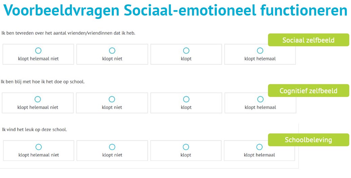This screenshot has height=178, width=351.
Task: Pick 'klopt niet' for how I do at school
Action: tap(112, 99)
